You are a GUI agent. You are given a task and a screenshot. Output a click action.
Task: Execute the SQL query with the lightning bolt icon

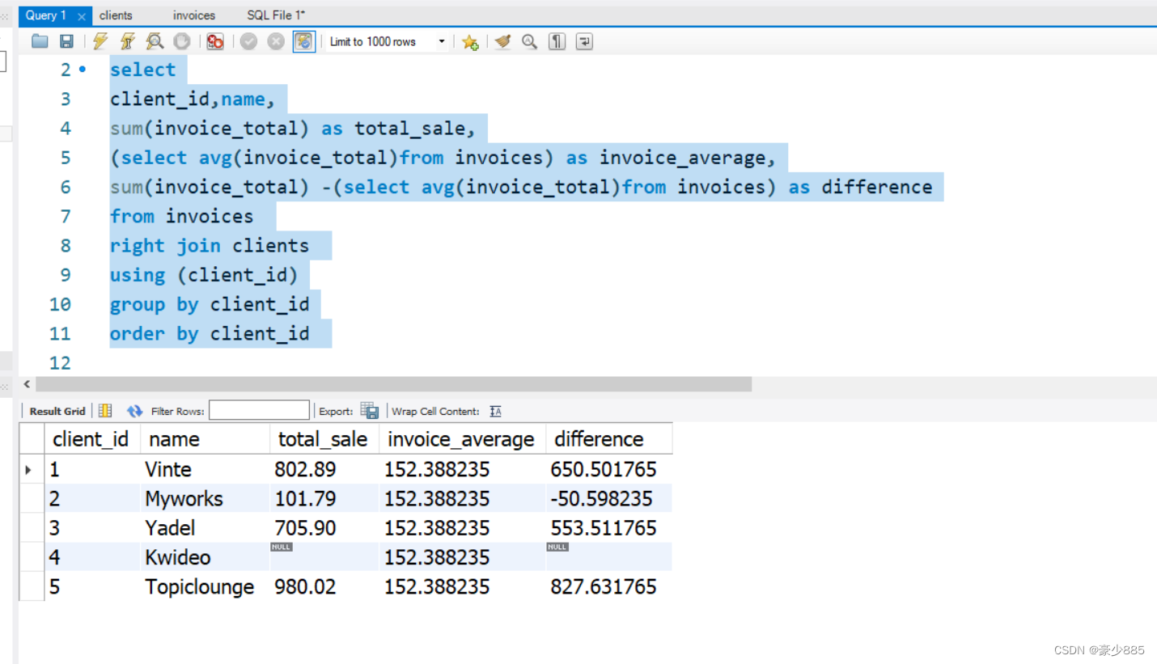[100, 41]
